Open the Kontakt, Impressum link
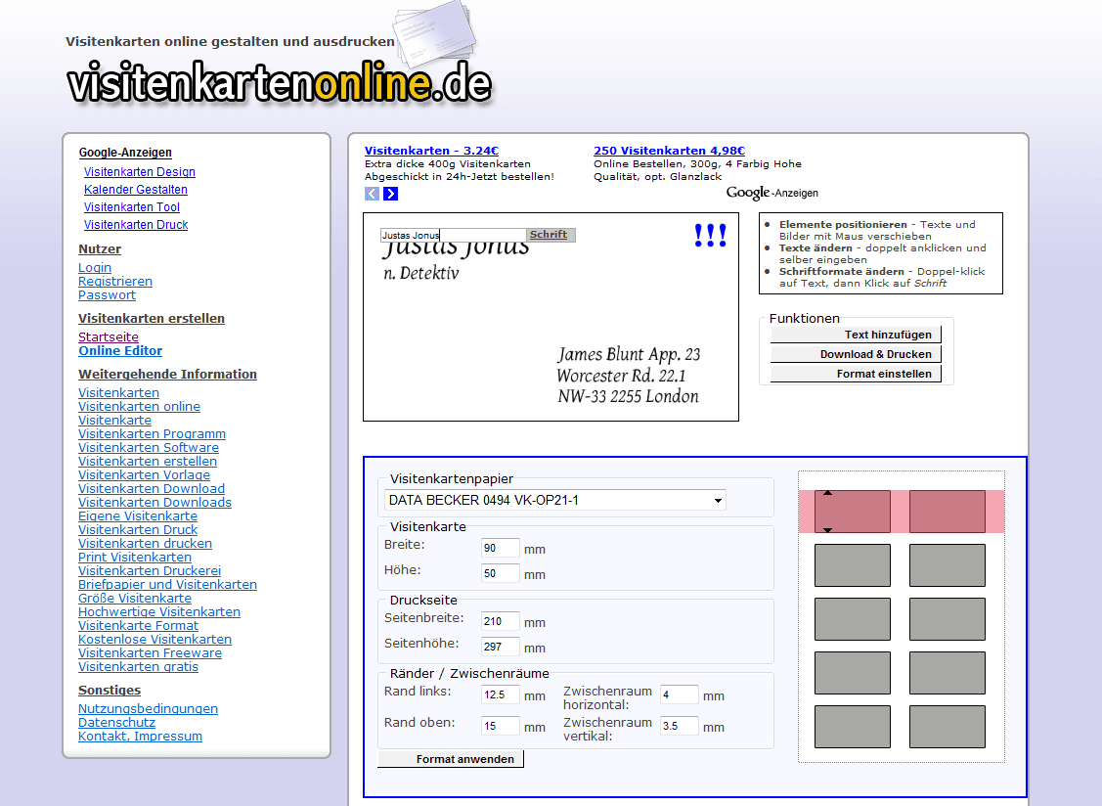Image resolution: width=1102 pixels, height=806 pixels. click(140, 737)
